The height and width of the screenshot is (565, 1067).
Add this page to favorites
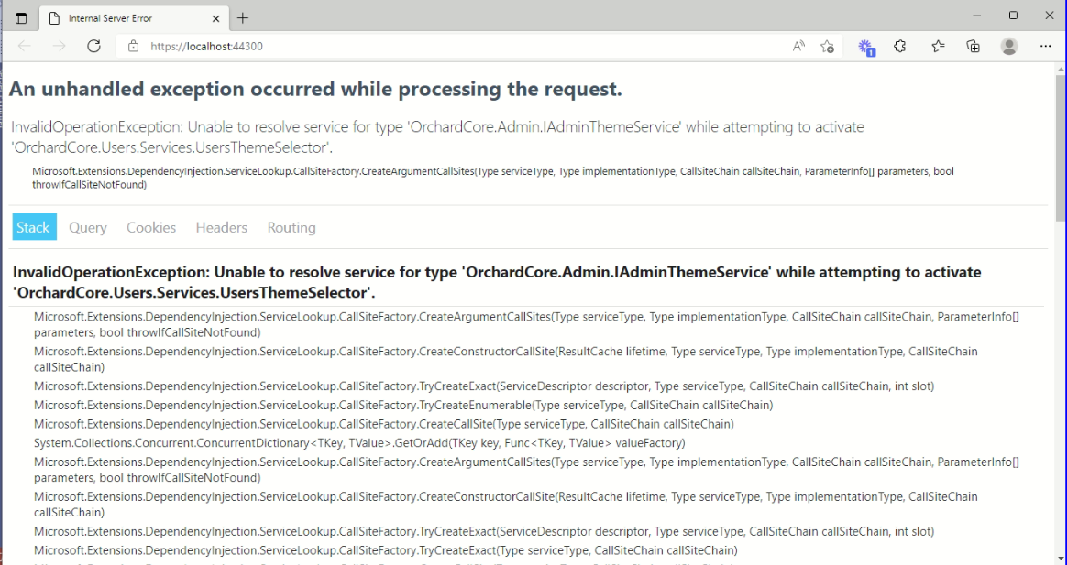(828, 46)
